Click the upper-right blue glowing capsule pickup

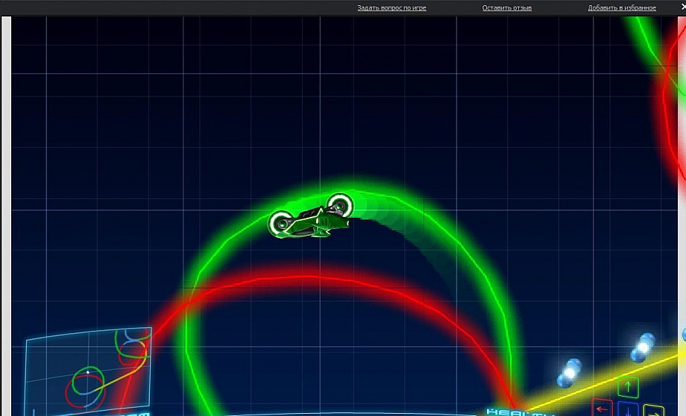(x=643, y=347)
